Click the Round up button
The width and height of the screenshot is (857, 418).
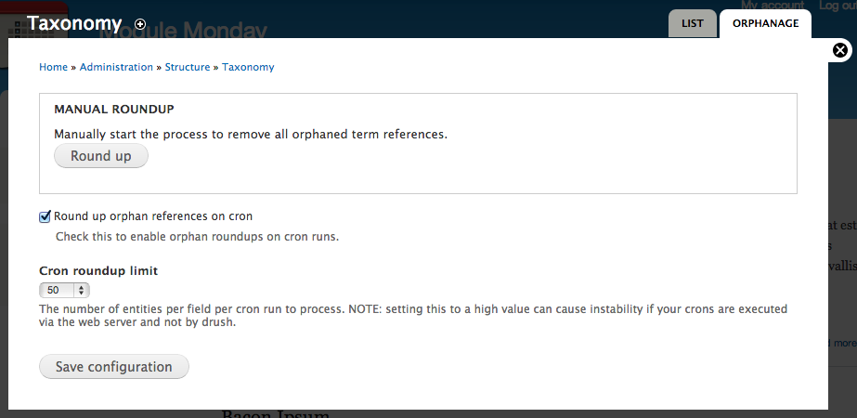click(x=101, y=156)
